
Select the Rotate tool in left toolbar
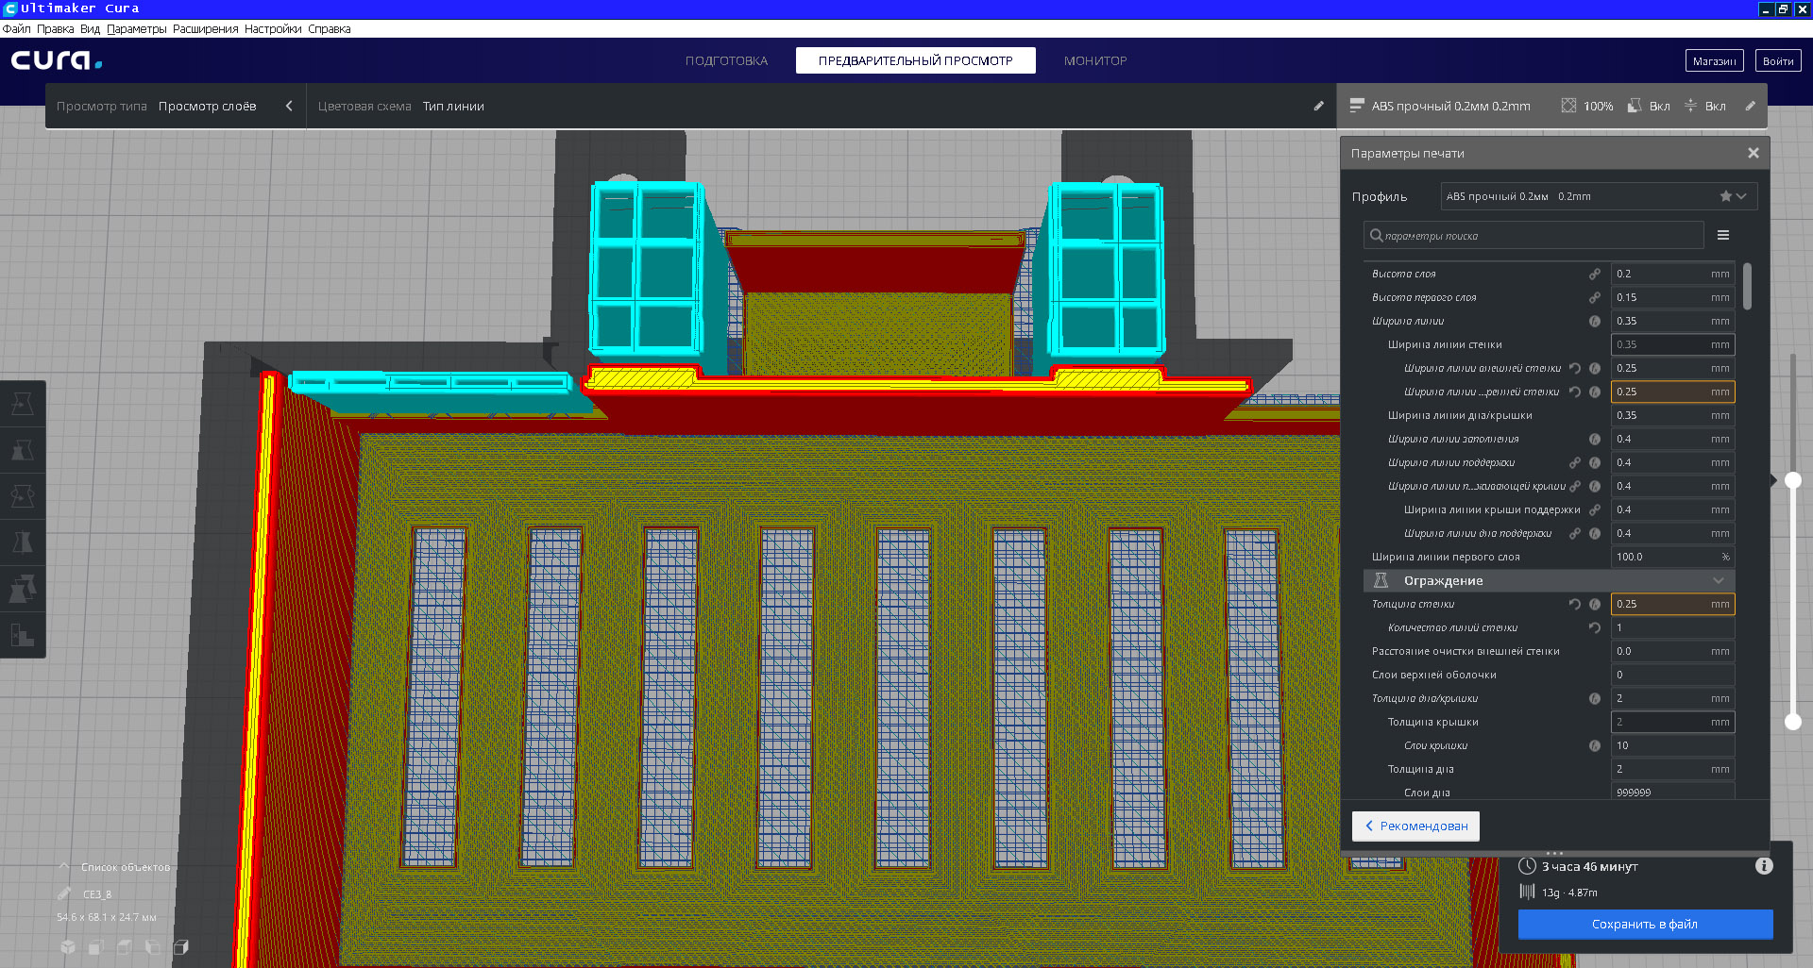[x=23, y=496]
